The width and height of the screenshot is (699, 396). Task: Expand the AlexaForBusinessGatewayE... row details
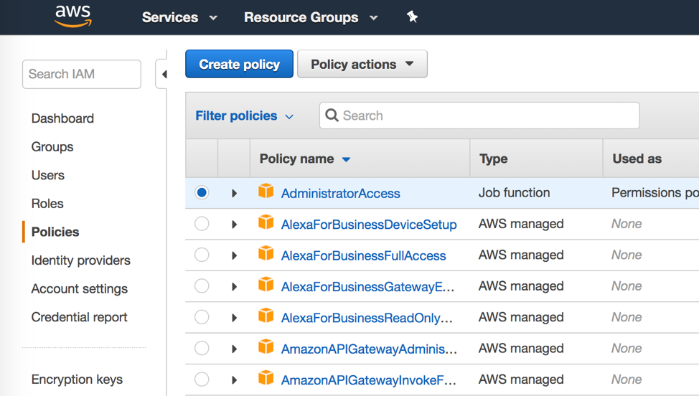[234, 287]
